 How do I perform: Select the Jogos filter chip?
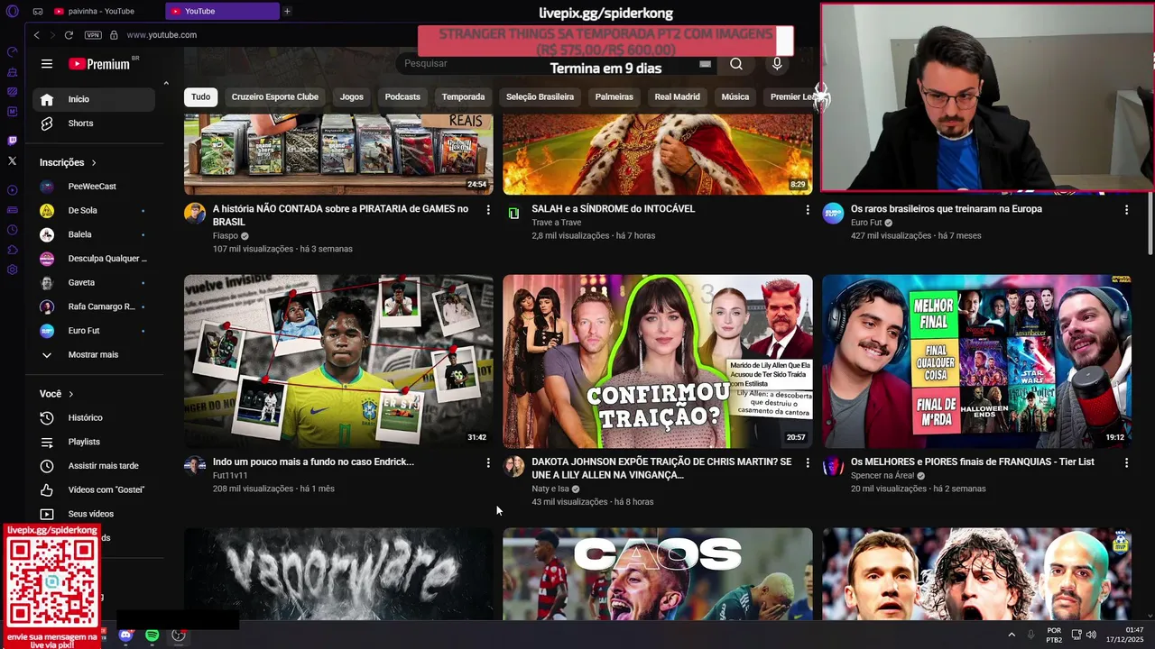(x=352, y=96)
